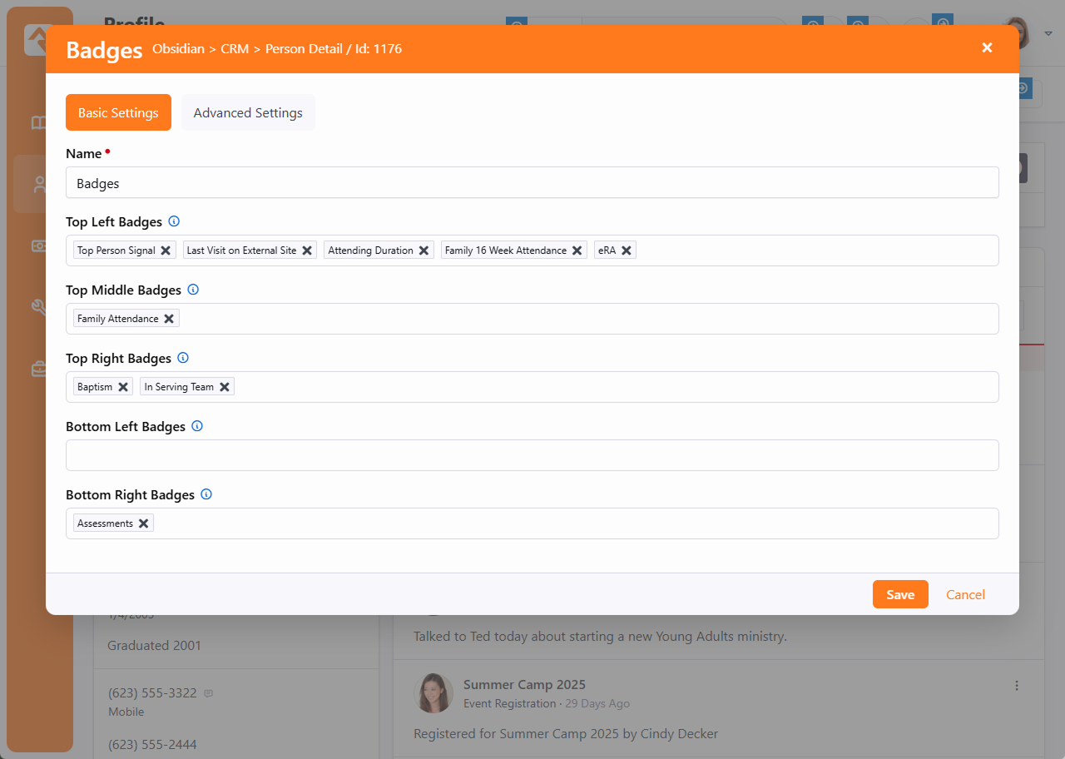Viewport: 1065px width, 759px height.
Task: Remove the eRA badge tag
Action: (x=627, y=251)
